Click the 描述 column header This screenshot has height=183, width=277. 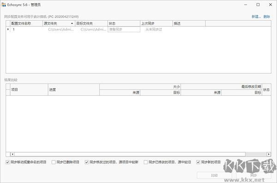click(189, 24)
